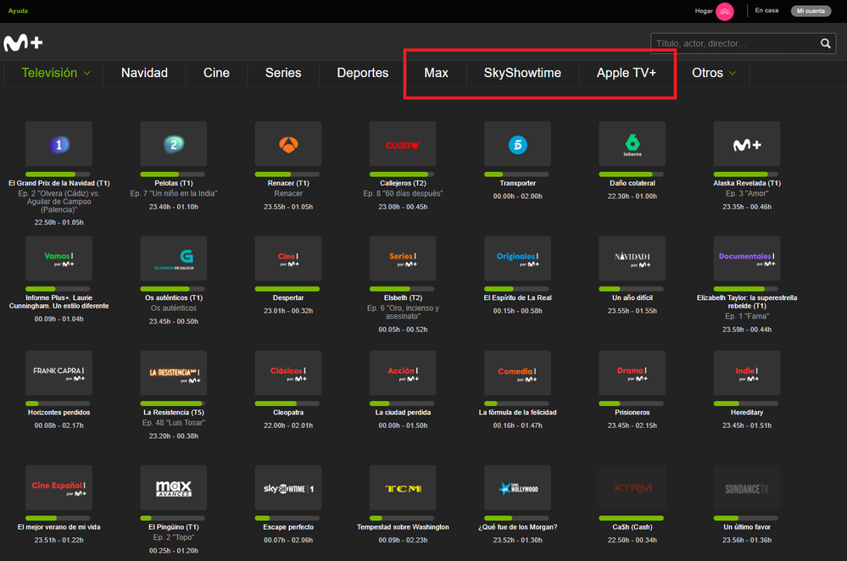Screen dimensions: 847x561
Task: Select the Telecinco channel icon
Action: click(x=517, y=144)
